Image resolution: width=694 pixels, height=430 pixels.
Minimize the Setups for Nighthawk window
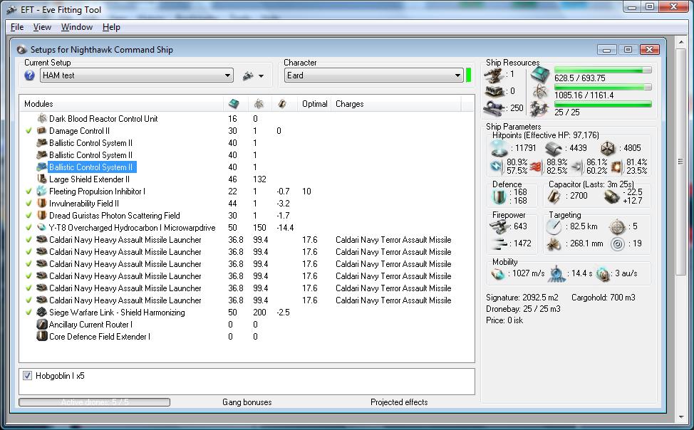click(606, 50)
